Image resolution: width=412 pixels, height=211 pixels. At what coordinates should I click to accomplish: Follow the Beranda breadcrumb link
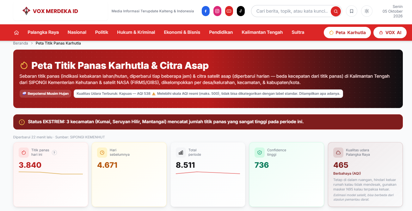click(x=21, y=43)
